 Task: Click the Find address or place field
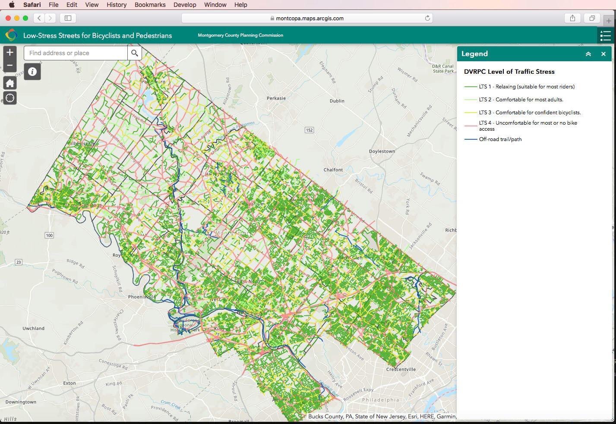[76, 53]
